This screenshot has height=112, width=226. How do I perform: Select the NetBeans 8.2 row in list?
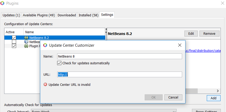(x=55, y=38)
